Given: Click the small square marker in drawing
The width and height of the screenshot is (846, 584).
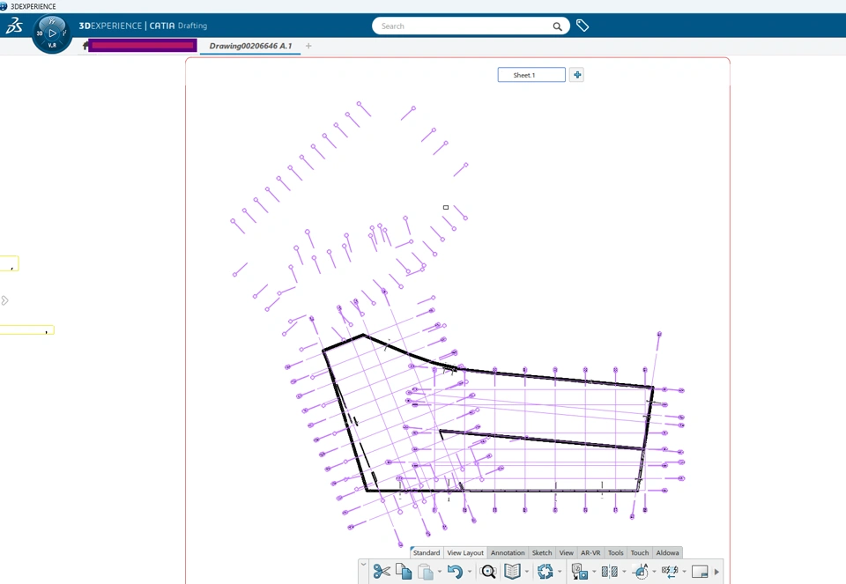Looking at the screenshot, I should 446,207.
